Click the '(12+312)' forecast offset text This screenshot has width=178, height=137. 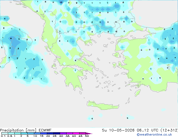point(169,130)
